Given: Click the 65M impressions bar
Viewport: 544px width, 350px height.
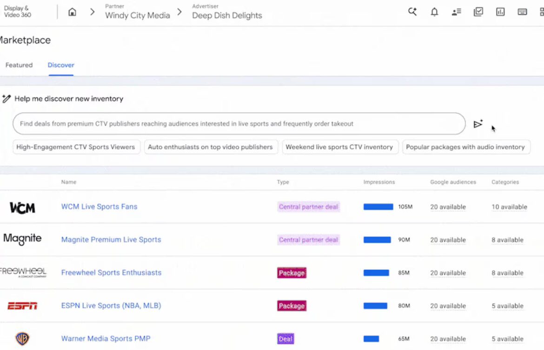Looking at the screenshot, I should point(371,339).
